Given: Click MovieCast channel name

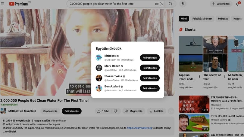Looking at the screenshot, I should 216,105.
